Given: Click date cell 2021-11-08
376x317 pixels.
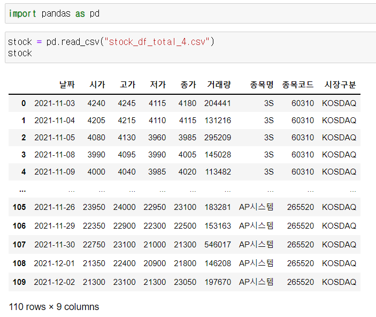Looking at the screenshot, I should coord(55,155).
